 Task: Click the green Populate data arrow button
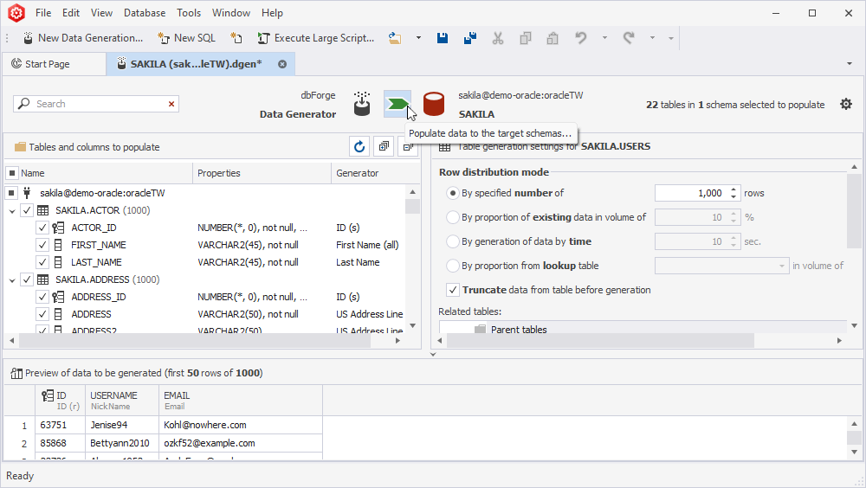(397, 104)
